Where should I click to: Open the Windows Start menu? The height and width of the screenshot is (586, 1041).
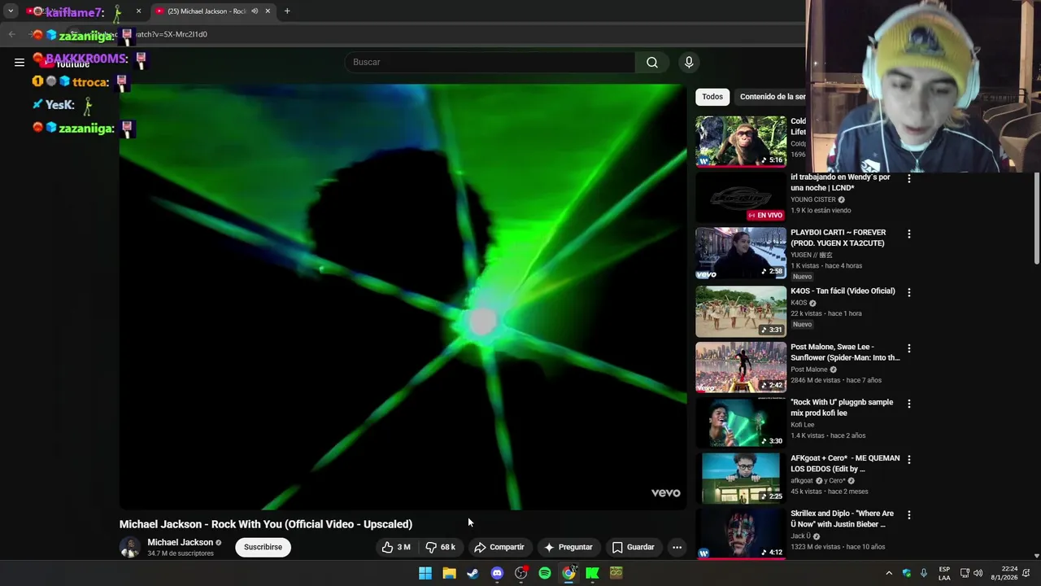(425, 573)
